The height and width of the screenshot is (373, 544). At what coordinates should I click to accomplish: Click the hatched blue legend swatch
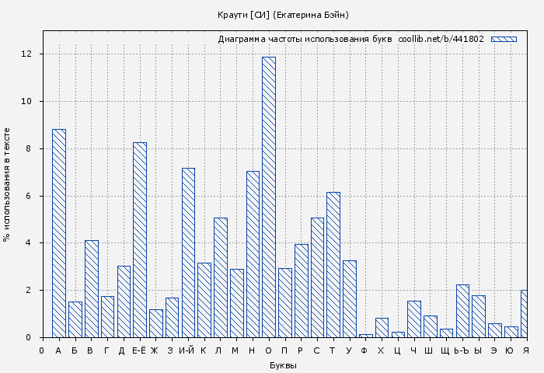pyautogui.click(x=504, y=39)
